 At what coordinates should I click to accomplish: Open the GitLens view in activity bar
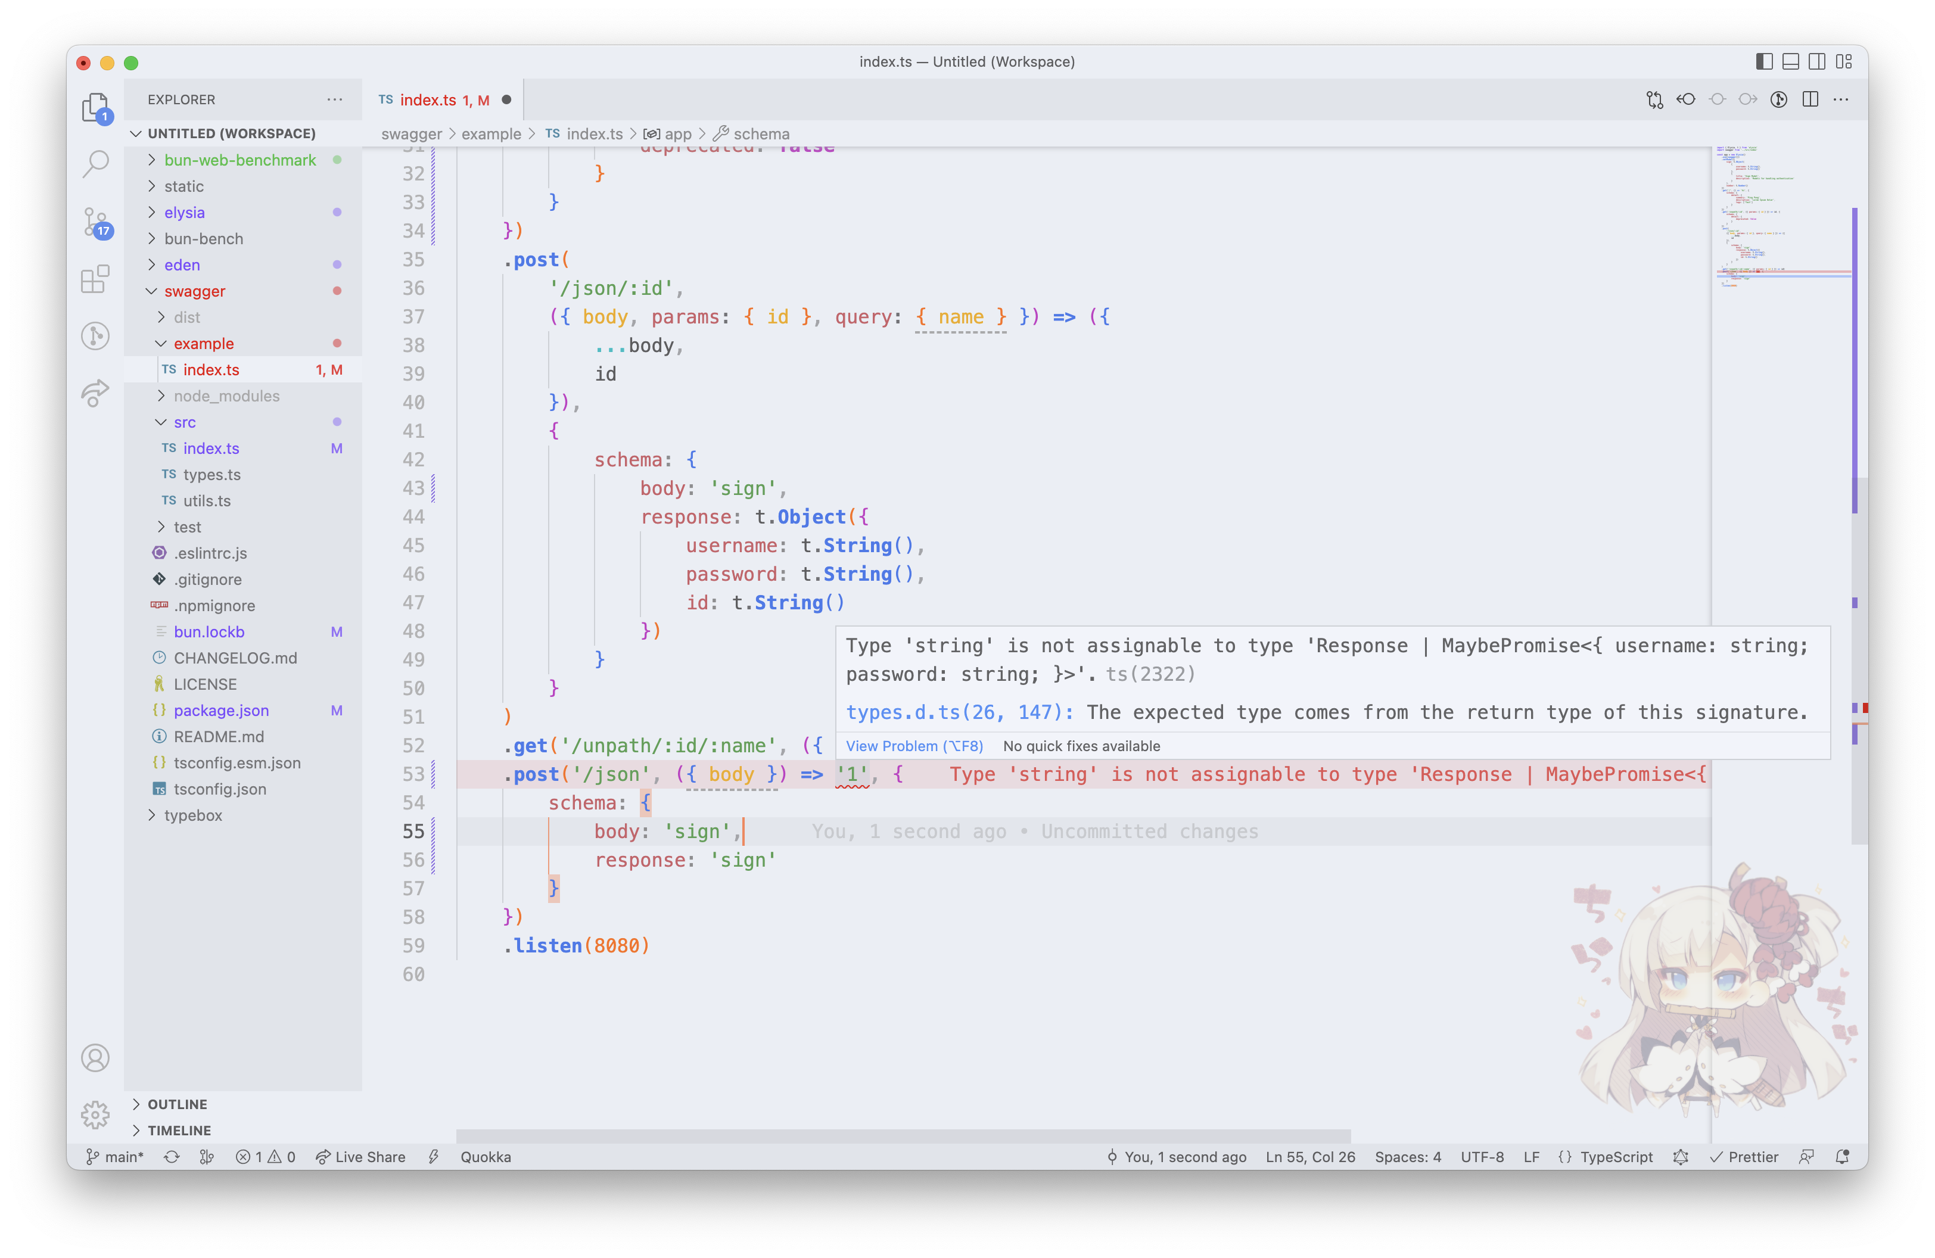click(96, 335)
